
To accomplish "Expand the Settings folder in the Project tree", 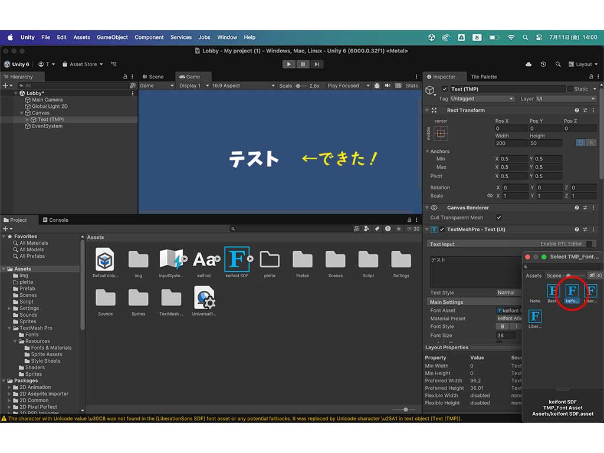I will click(9, 308).
